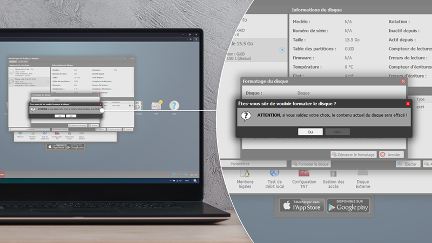Click the large Google play badge
Viewport: 432px width, 243px height.
(x=348, y=205)
